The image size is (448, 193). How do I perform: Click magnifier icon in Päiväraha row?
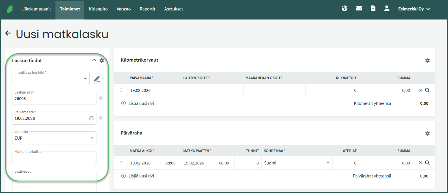pos(427,163)
